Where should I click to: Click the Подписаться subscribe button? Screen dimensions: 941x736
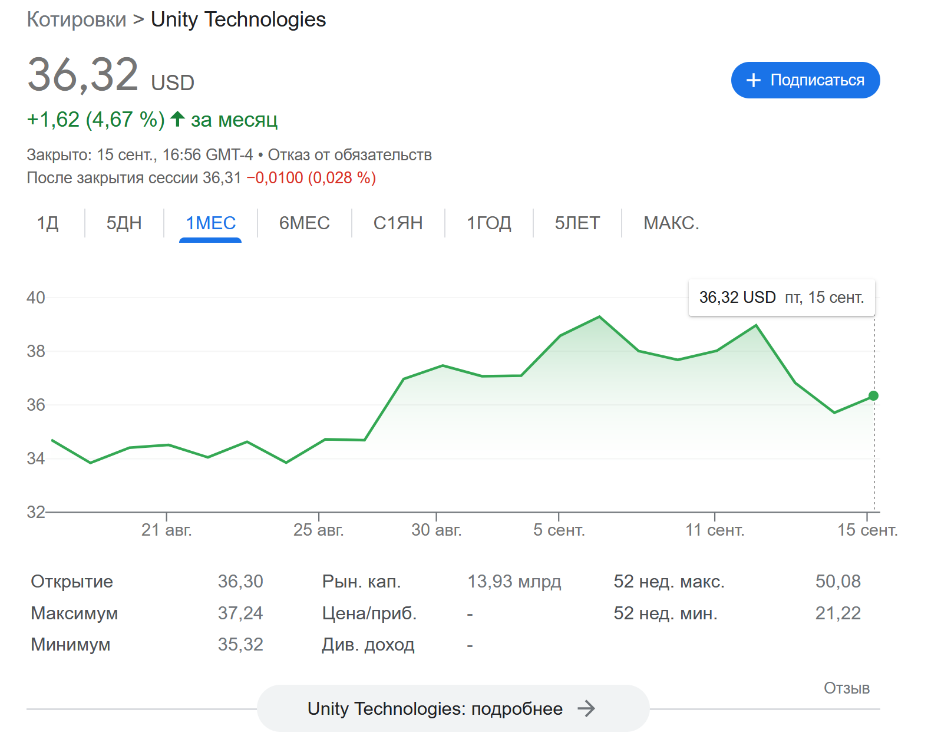click(805, 80)
